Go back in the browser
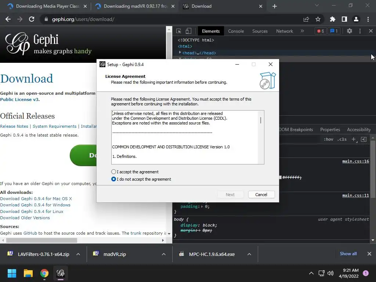Viewport: 376px width, 282px height. pos(8,19)
